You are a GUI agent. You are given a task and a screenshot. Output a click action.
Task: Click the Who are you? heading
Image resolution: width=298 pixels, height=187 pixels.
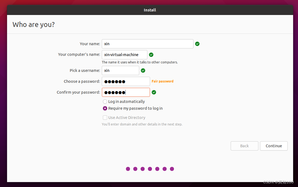33,24
